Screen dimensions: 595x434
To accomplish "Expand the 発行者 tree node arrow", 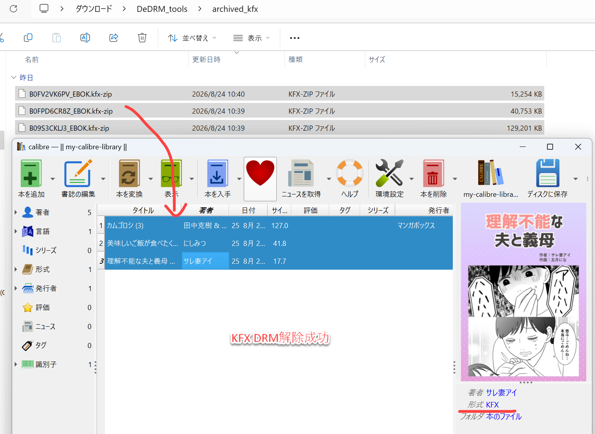I will click(16, 288).
